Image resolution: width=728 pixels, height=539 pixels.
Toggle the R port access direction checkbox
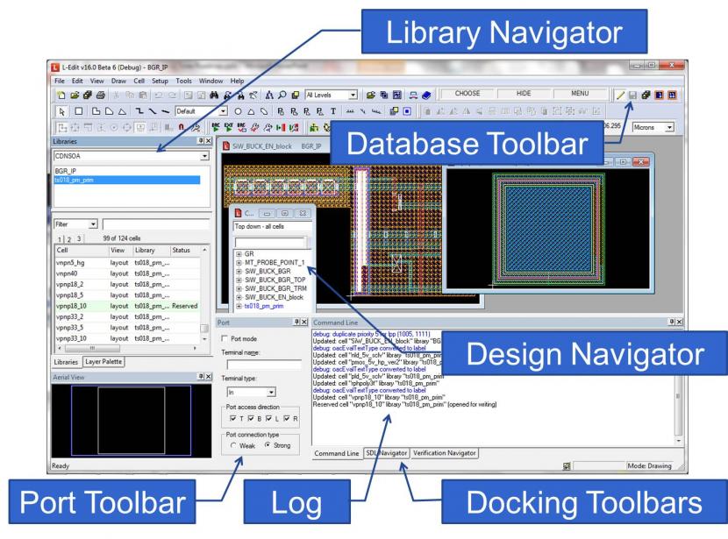[x=287, y=419]
